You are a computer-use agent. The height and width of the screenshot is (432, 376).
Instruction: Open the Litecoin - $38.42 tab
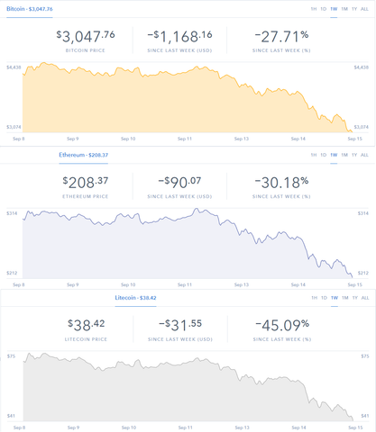[135, 298]
